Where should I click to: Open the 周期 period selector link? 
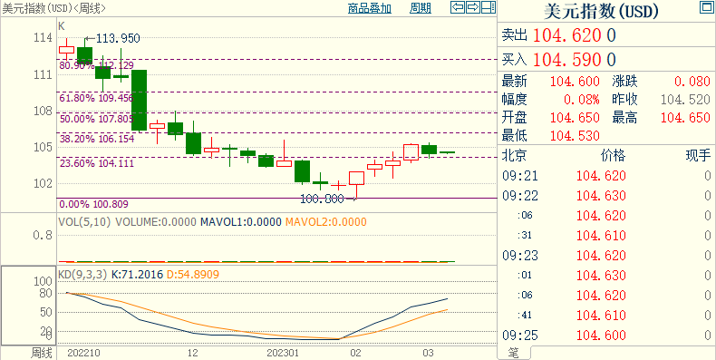coord(421,8)
